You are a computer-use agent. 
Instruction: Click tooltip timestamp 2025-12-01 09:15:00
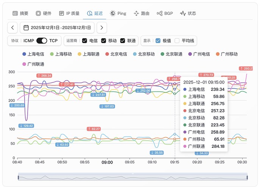click(204, 82)
